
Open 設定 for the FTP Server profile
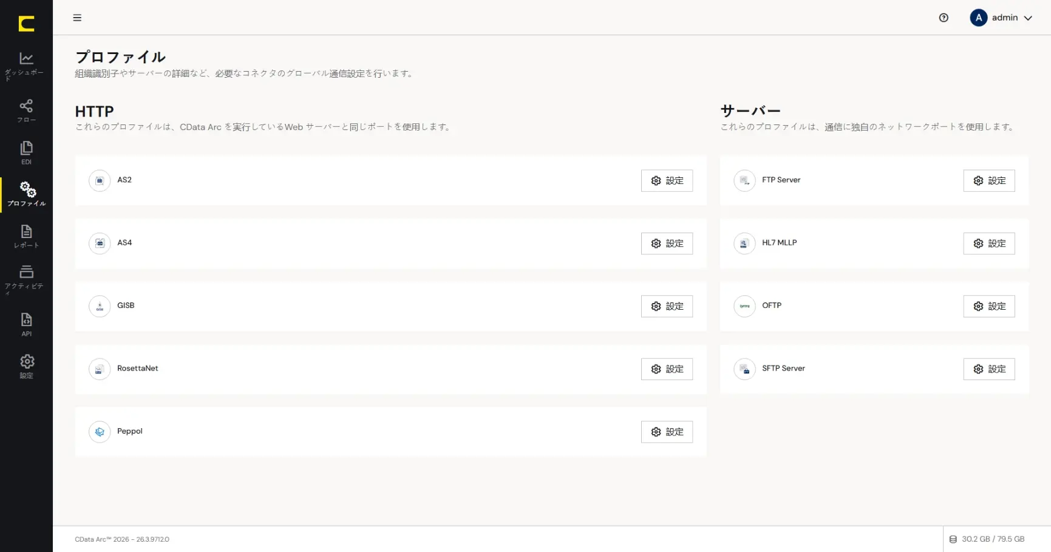[989, 180]
